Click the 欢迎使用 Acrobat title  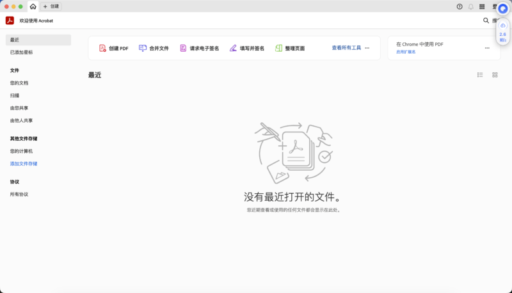(x=36, y=20)
